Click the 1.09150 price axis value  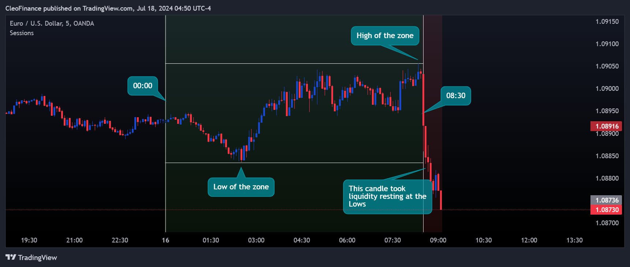(x=607, y=22)
